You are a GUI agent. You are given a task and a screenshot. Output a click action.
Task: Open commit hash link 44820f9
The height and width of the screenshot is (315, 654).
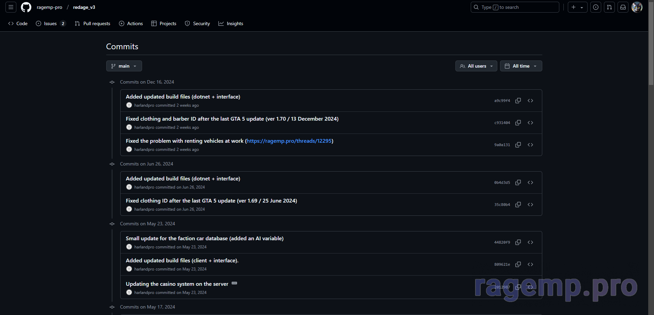coord(502,242)
